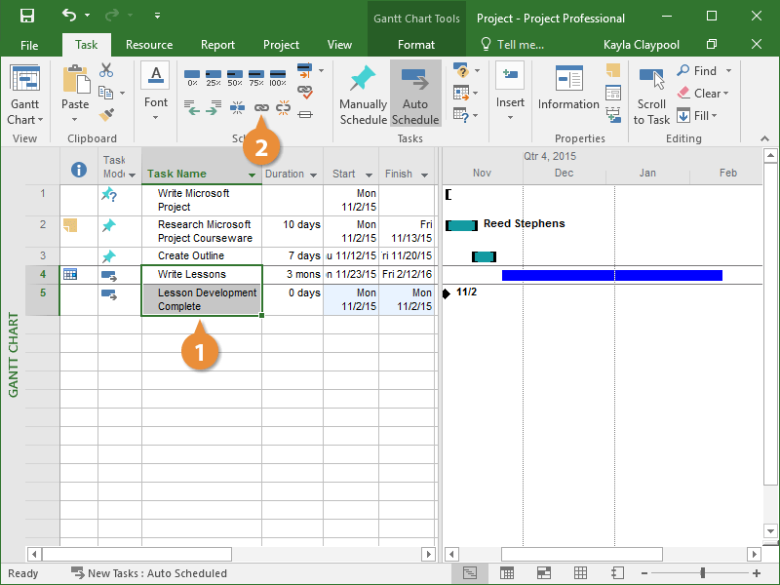780x585 pixels.
Task: Switch to Gantt Chart view in status bar
Action: [x=471, y=573]
